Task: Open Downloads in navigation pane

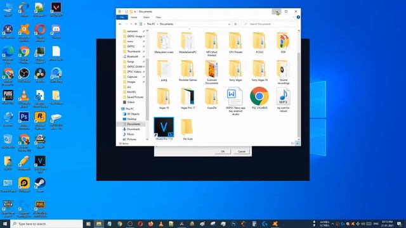Action: coord(133,129)
